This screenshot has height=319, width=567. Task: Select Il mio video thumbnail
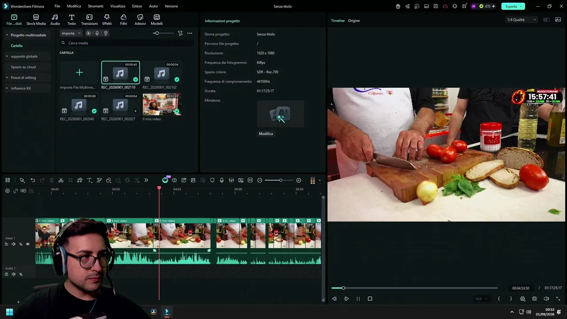(162, 105)
